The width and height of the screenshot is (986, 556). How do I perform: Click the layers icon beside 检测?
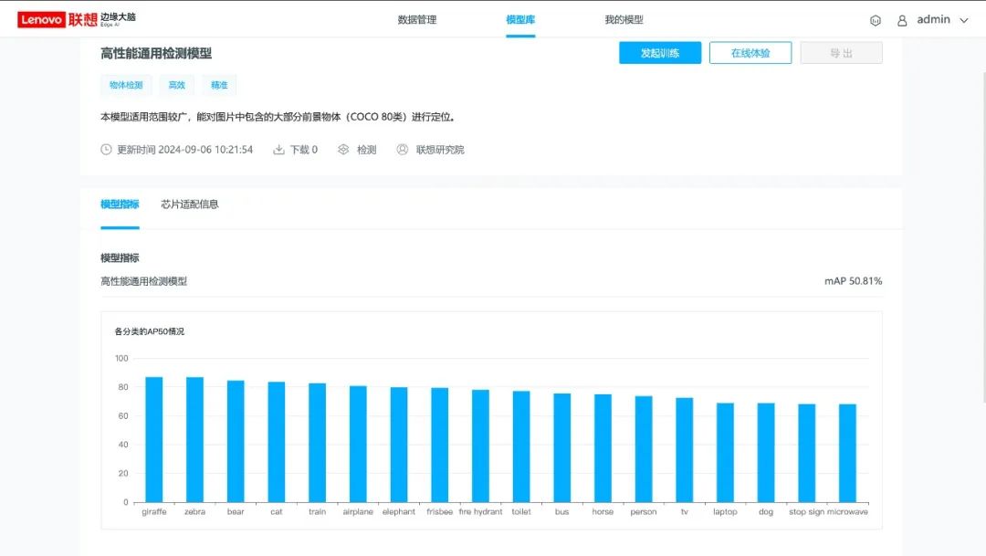(x=342, y=149)
